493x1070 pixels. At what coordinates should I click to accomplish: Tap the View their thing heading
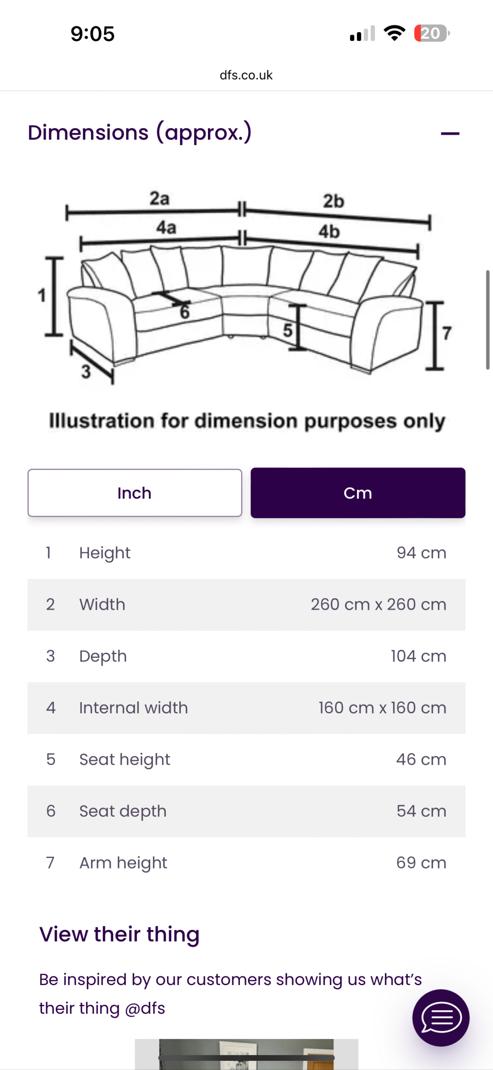(x=119, y=934)
